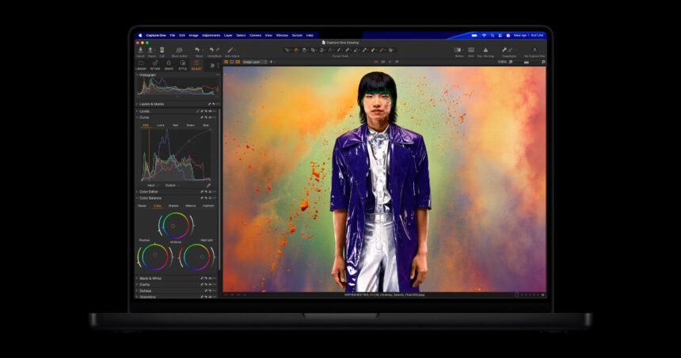Select the Shadow color balance tab

(x=173, y=206)
